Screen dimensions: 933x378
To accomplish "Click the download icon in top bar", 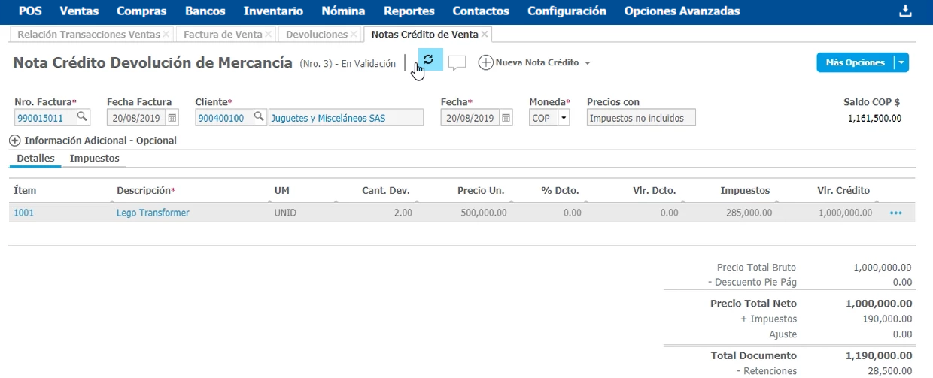I will [905, 11].
